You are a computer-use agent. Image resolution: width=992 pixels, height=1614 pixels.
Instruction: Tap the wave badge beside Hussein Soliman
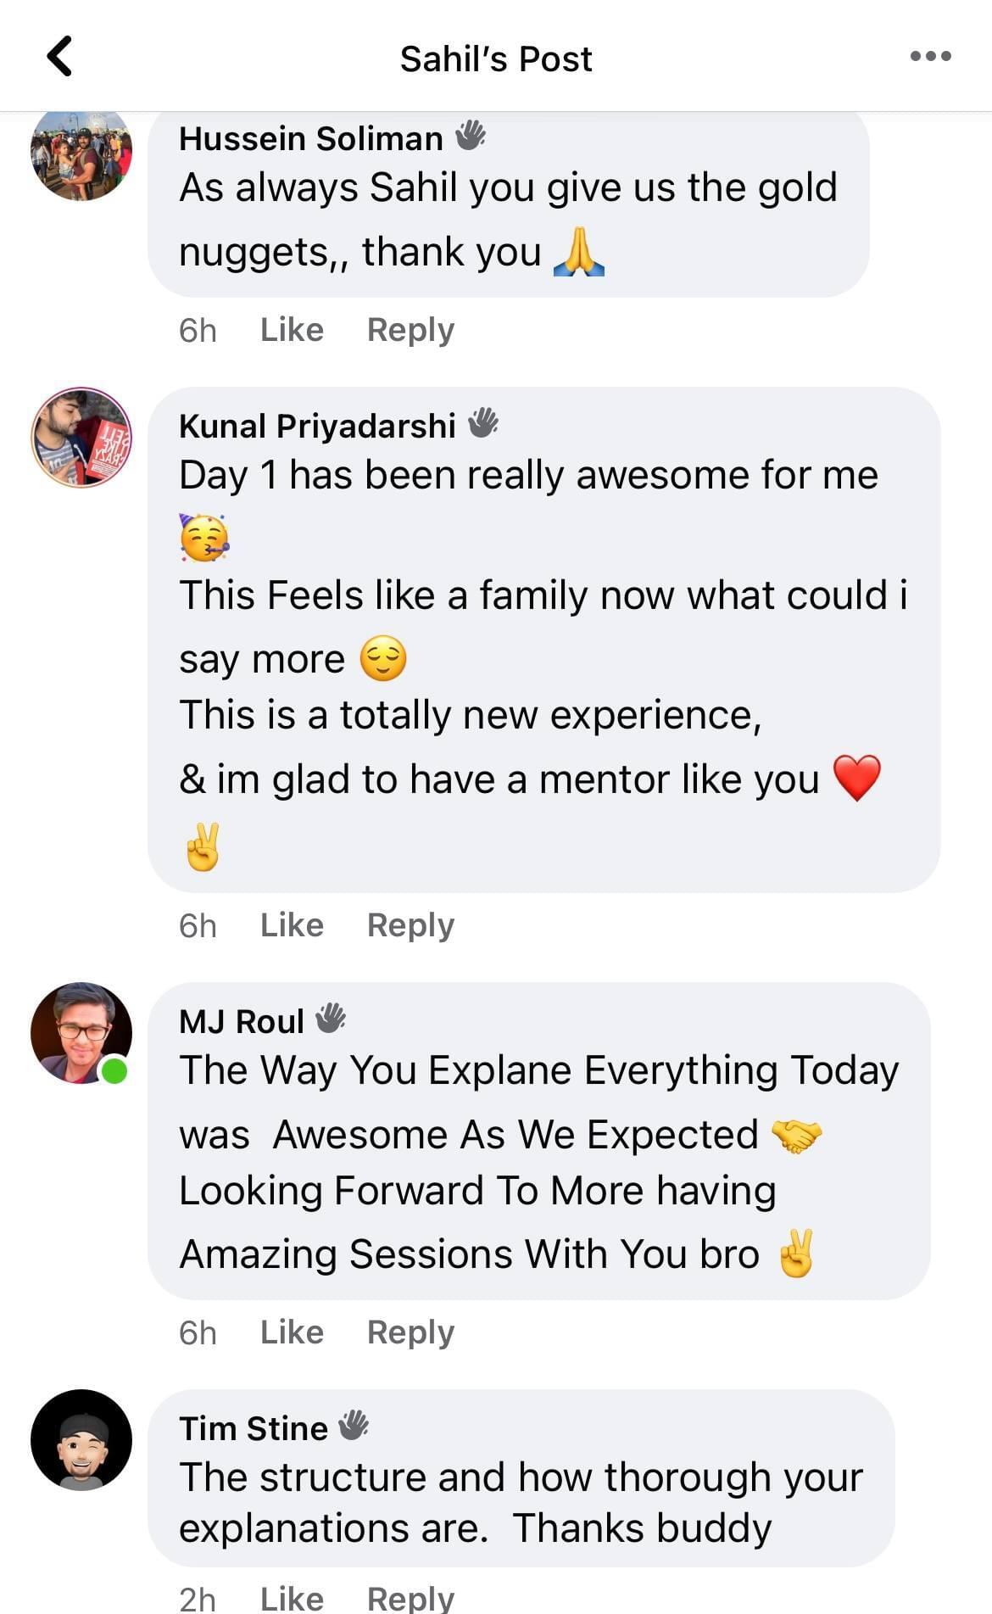[471, 136]
